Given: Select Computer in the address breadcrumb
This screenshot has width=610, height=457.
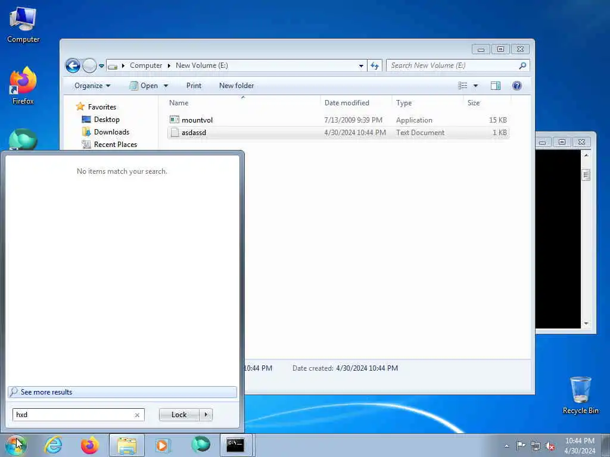Looking at the screenshot, I should (146, 65).
